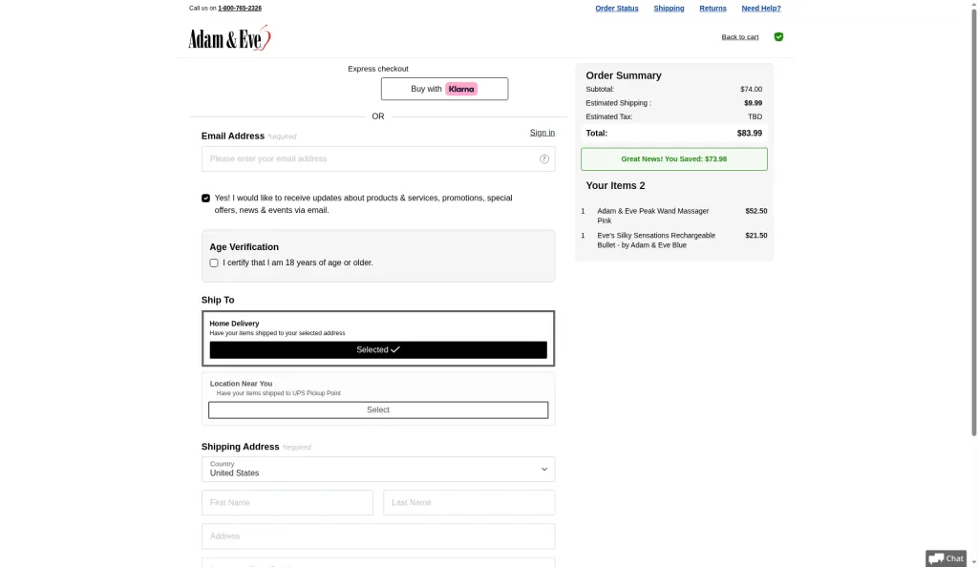Click the email help question mark icon
Image resolution: width=978 pixels, height=567 pixels.
click(x=543, y=158)
